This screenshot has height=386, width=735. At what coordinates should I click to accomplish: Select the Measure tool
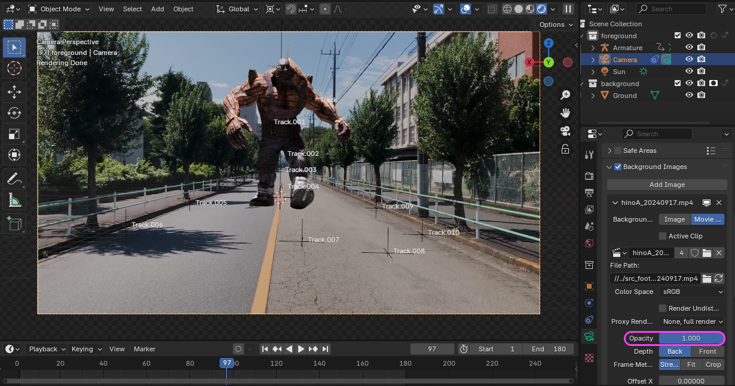pyautogui.click(x=14, y=200)
